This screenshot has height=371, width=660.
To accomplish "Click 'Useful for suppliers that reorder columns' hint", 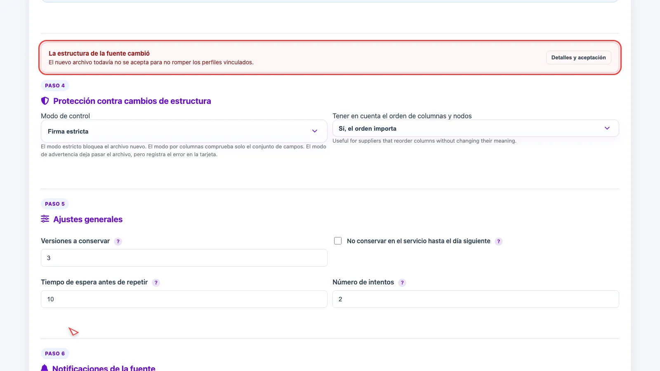I will click(424, 141).
